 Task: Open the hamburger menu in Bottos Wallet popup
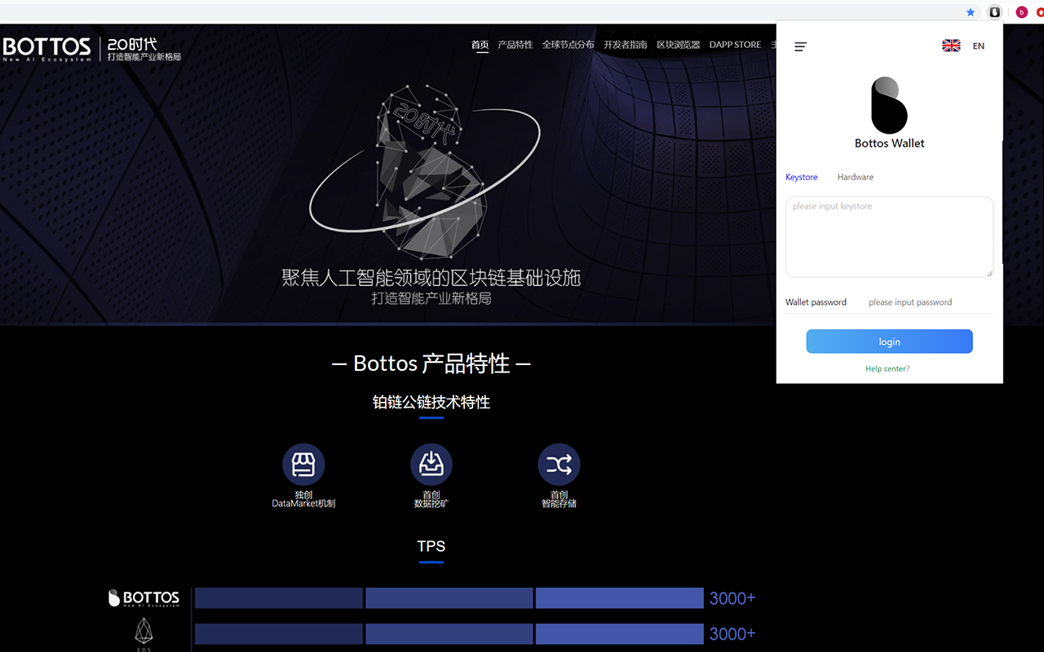800,46
